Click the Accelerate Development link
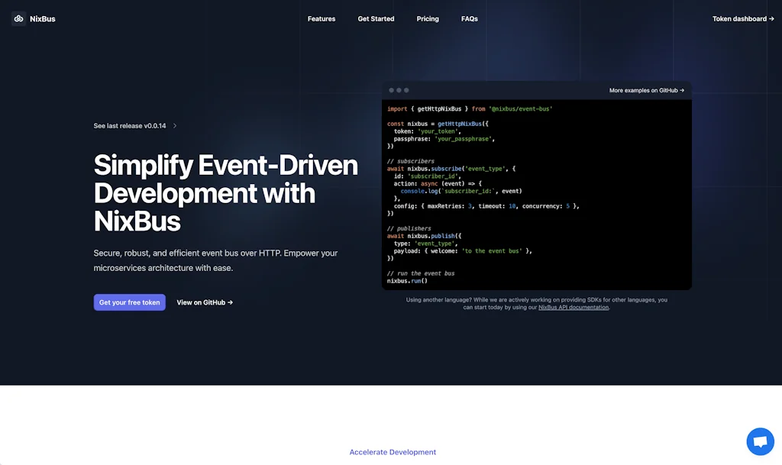 click(x=393, y=451)
